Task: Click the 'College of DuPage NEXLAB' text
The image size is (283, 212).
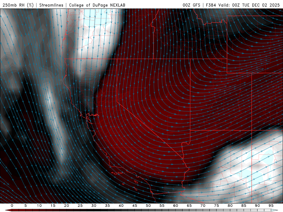Action: point(97,5)
